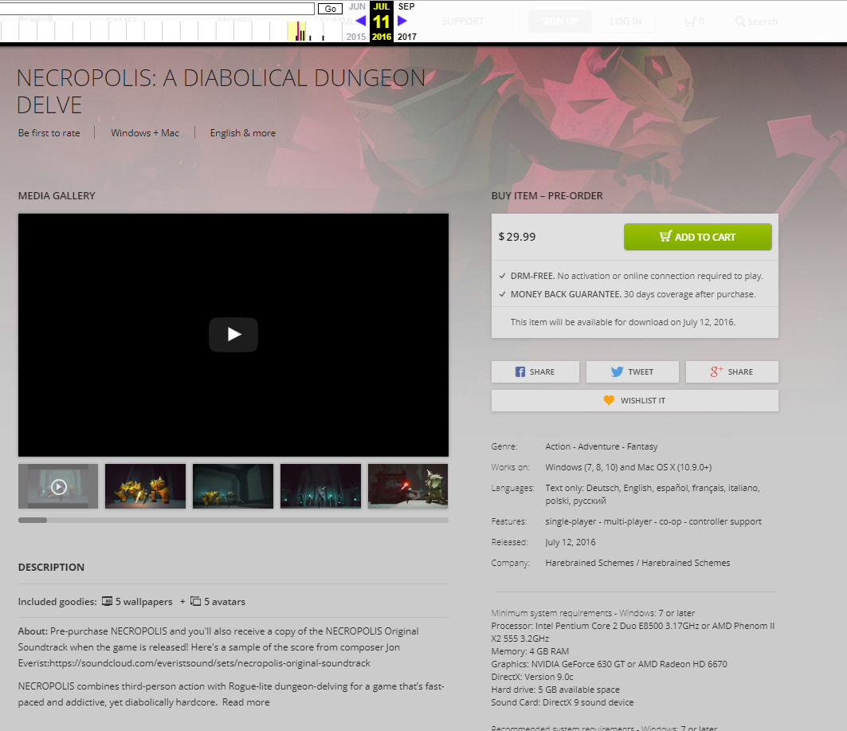Viewport: 847px width, 731px height.
Task: Click the DRM-FREE guarantee text
Action: pyautogui.click(x=532, y=276)
